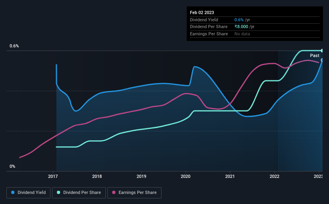
Task: Click Dividend Per Share row label in tooltip
Action: 208,27
